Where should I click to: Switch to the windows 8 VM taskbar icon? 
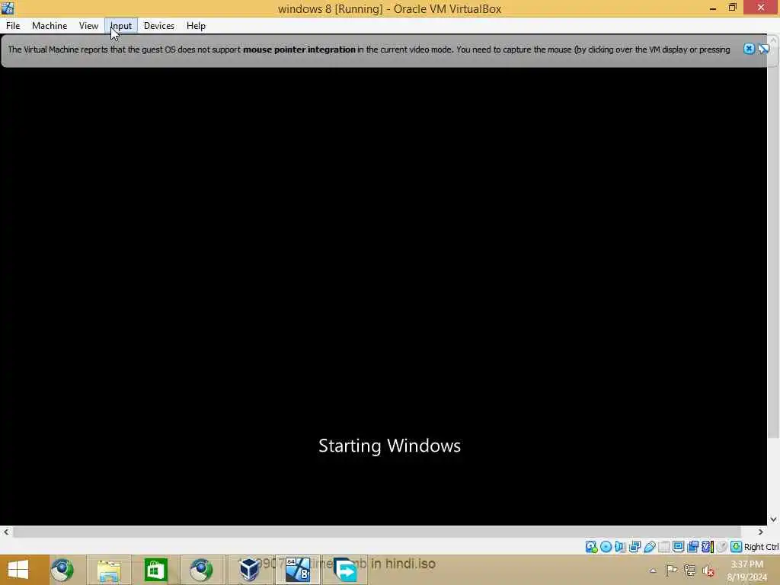click(298, 570)
